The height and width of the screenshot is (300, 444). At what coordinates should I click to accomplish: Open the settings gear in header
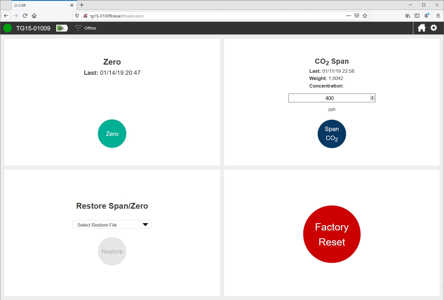[x=434, y=28]
